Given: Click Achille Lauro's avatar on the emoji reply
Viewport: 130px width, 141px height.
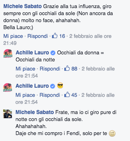Looking at the screenshot, I should click(8, 87).
